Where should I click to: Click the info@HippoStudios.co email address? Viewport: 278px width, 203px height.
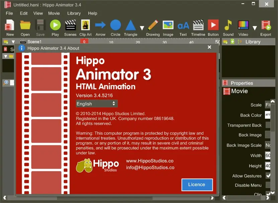point(150,167)
